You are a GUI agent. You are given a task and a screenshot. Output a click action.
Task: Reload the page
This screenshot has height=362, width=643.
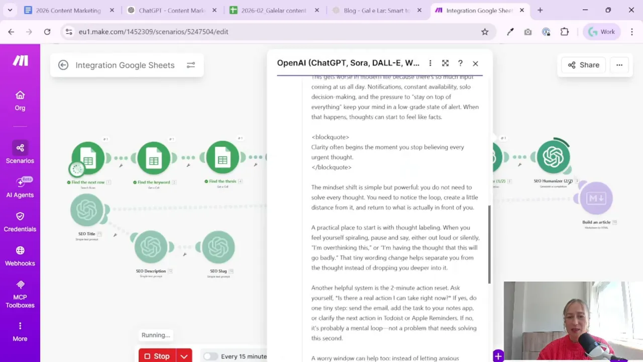coord(47,32)
